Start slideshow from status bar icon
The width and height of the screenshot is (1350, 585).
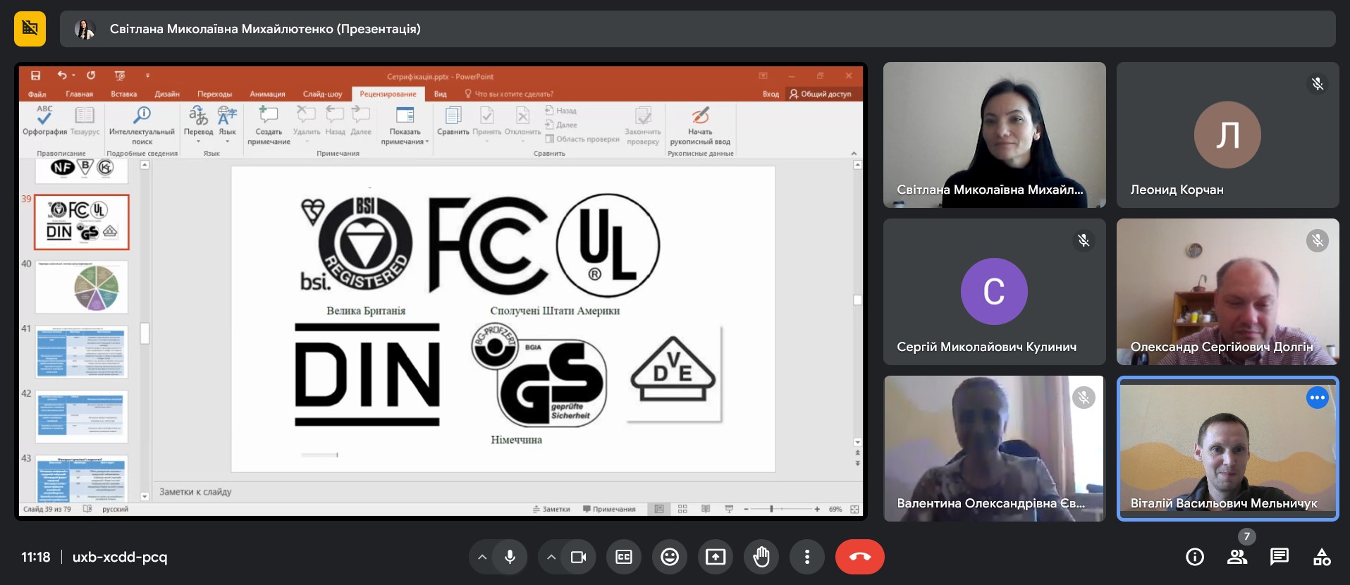(729, 509)
